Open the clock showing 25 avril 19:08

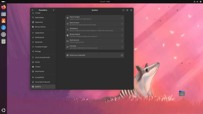pyautogui.click(x=105, y=2)
